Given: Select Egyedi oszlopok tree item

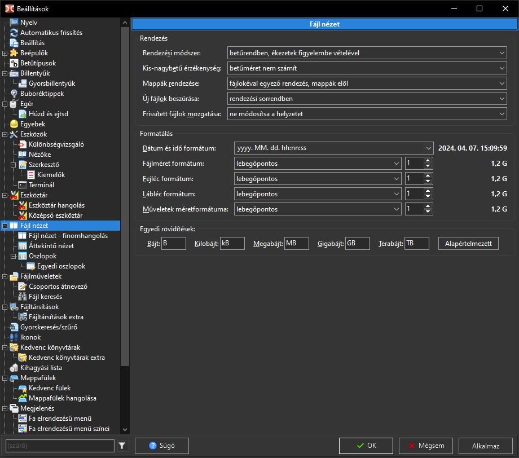Looking at the screenshot, I should pos(61,266).
